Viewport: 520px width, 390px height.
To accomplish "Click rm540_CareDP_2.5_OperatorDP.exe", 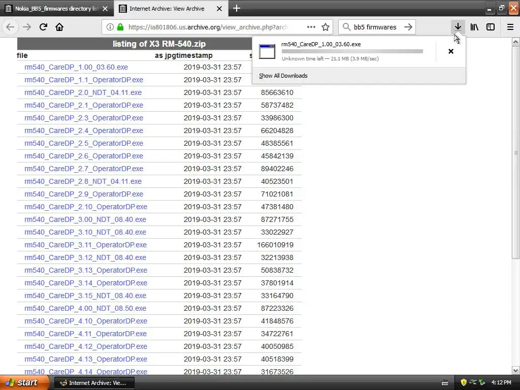I will [x=84, y=143].
